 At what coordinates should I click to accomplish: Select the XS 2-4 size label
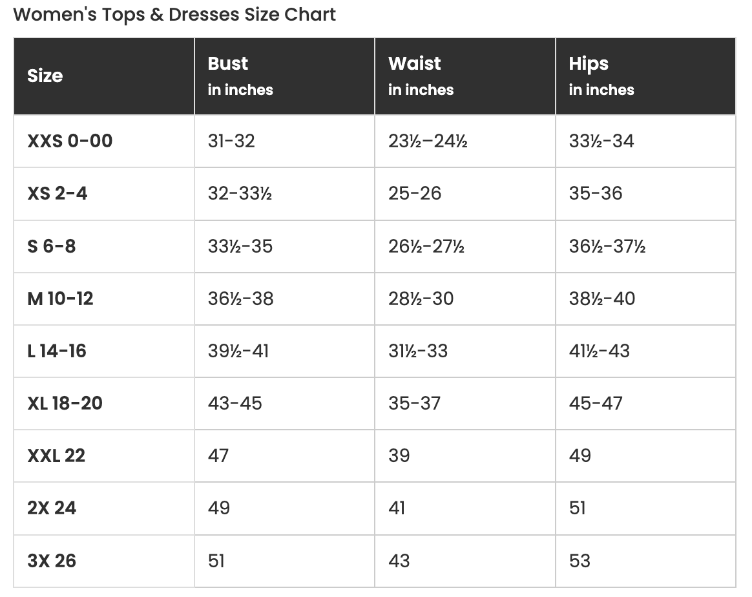[57, 193]
